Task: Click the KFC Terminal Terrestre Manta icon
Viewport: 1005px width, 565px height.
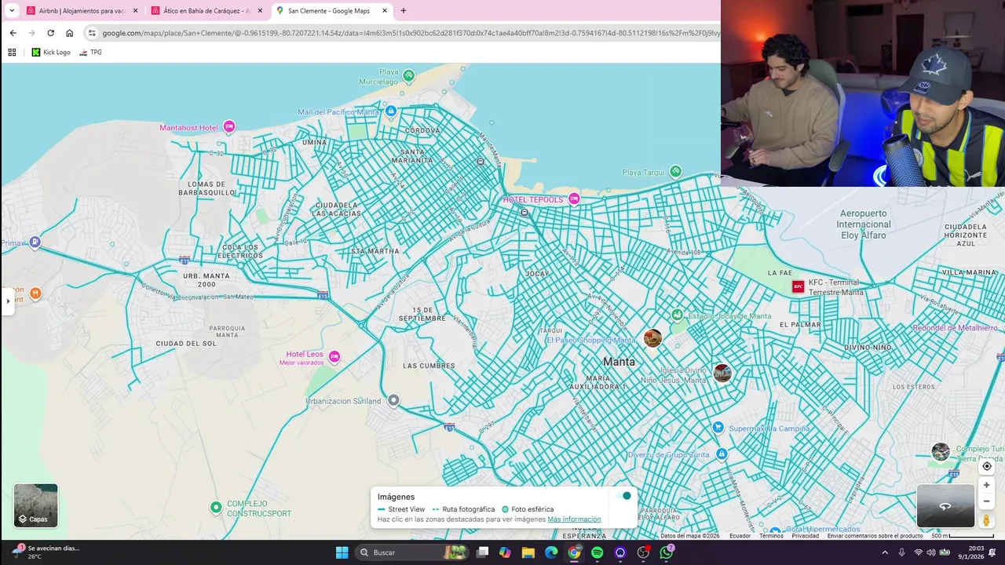Action: (x=799, y=286)
